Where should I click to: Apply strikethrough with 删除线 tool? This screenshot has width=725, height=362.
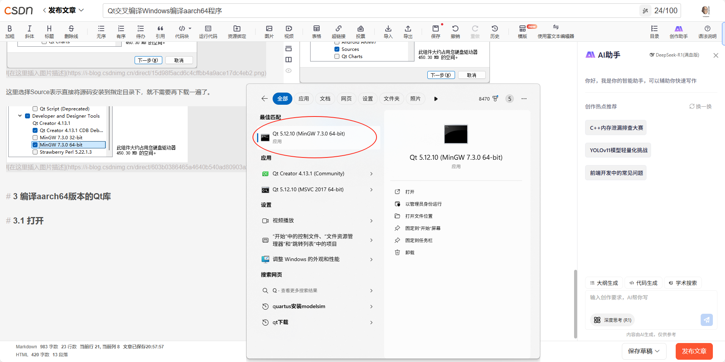pyautogui.click(x=71, y=31)
